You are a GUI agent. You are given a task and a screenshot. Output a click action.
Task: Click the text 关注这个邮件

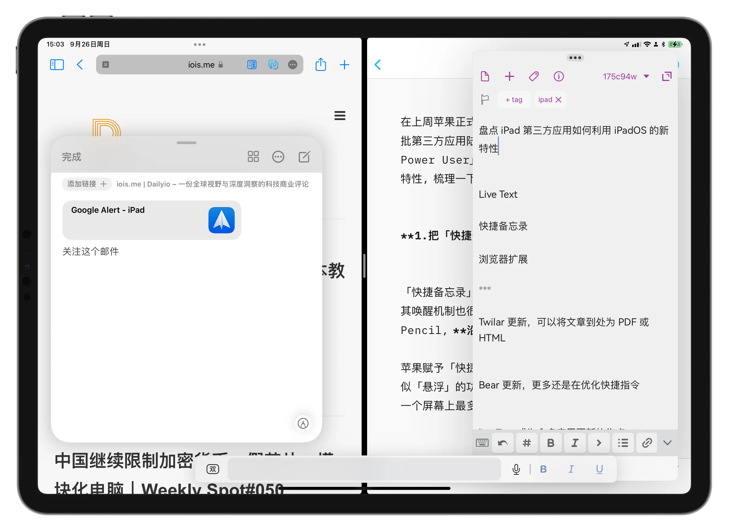point(91,251)
